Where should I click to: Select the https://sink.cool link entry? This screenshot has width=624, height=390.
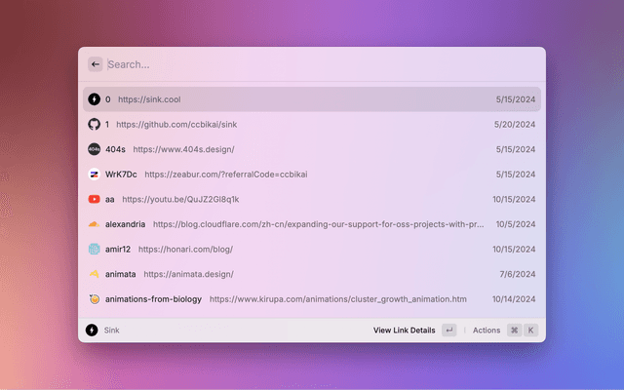tap(149, 99)
